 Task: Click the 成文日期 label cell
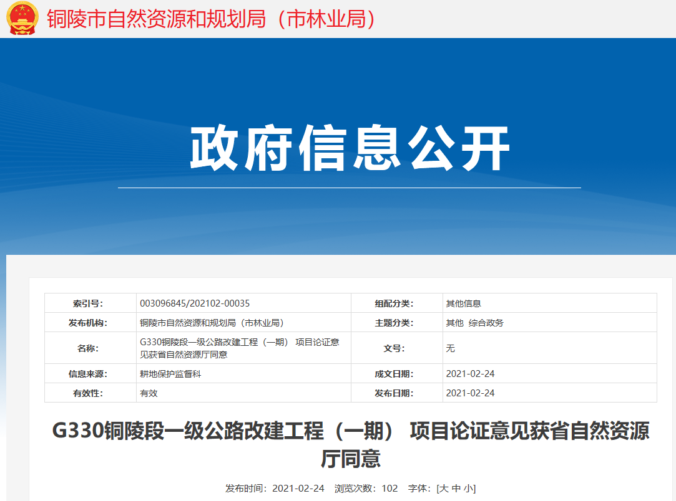tap(397, 374)
